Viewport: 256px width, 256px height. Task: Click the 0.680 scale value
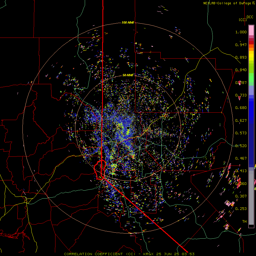241,108
